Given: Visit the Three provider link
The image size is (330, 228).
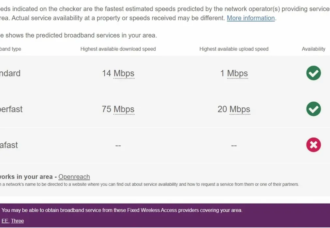Looking at the screenshot, I should click(x=18, y=221).
